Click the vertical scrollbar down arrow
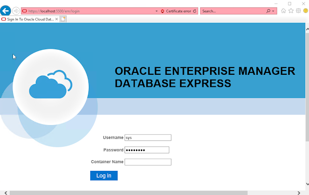 click(307, 184)
